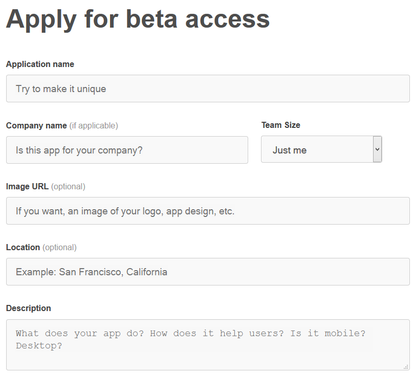Click the Image URL label
The width and height of the screenshot is (414, 374).
click(x=27, y=186)
